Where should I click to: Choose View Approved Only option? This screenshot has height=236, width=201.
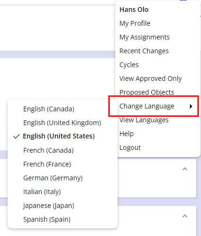(x=150, y=79)
